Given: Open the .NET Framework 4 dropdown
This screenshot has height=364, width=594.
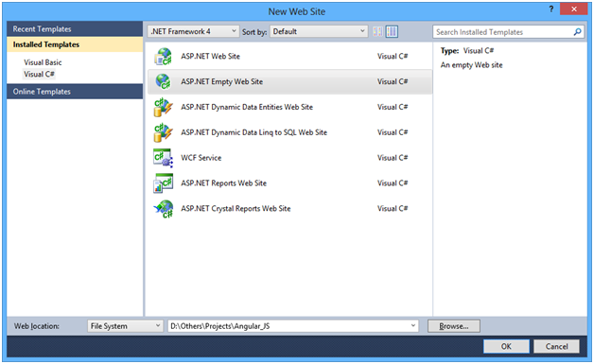Looking at the screenshot, I should tap(193, 31).
